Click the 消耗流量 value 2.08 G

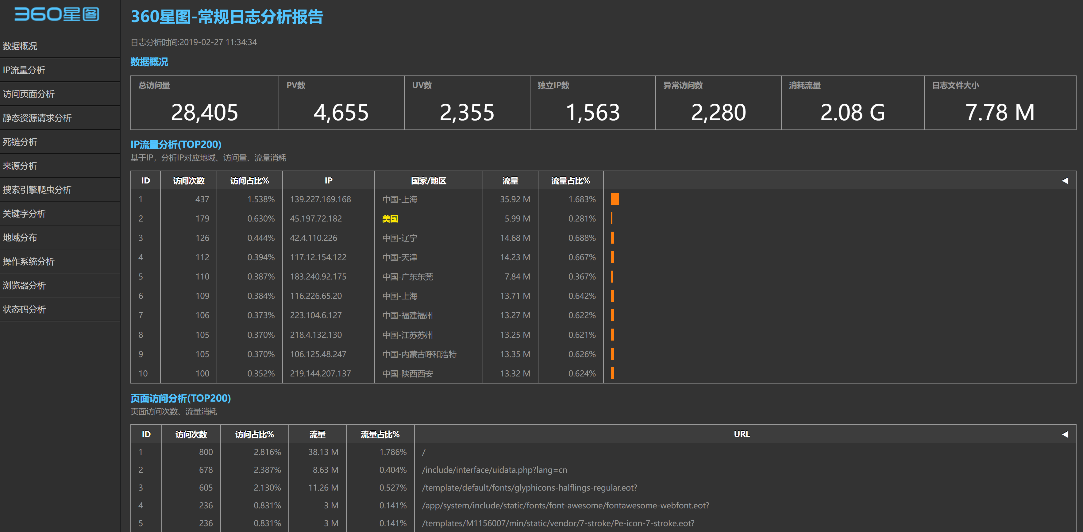click(x=853, y=112)
